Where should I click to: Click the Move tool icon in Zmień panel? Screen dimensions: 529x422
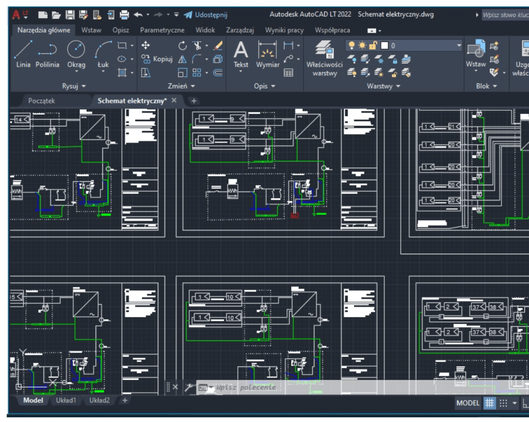point(145,46)
